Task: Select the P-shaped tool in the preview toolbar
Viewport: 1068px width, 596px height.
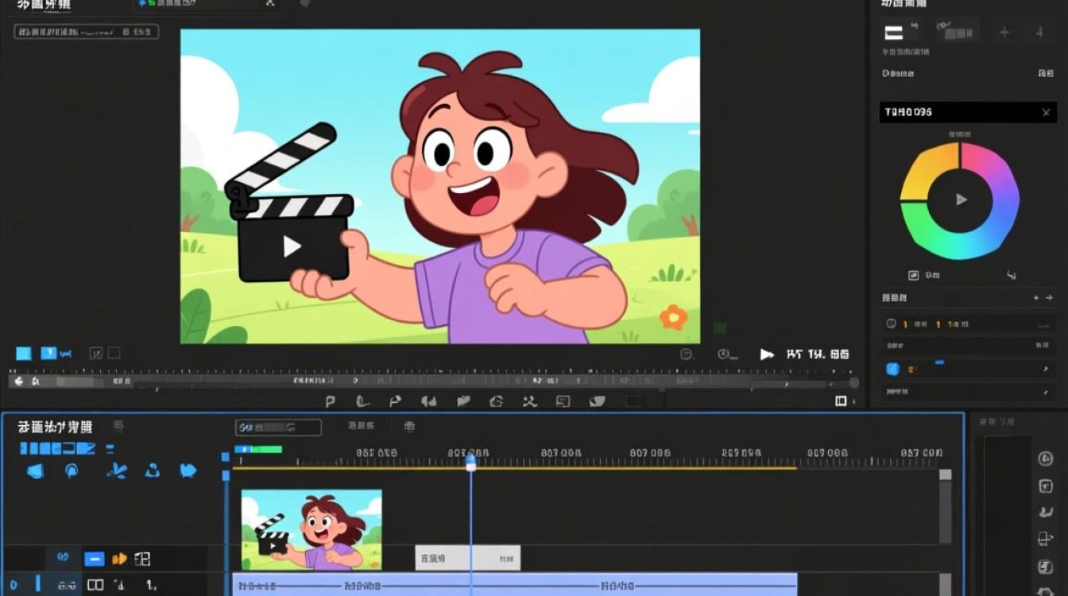Action: tap(331, 401)
